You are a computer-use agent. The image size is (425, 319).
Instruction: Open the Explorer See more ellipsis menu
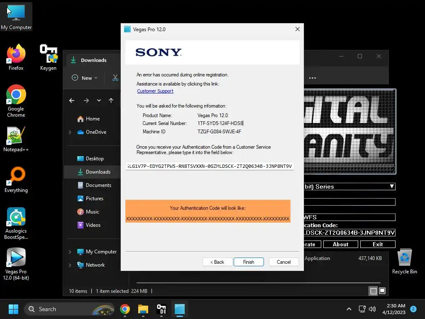(x=313, y=78)
